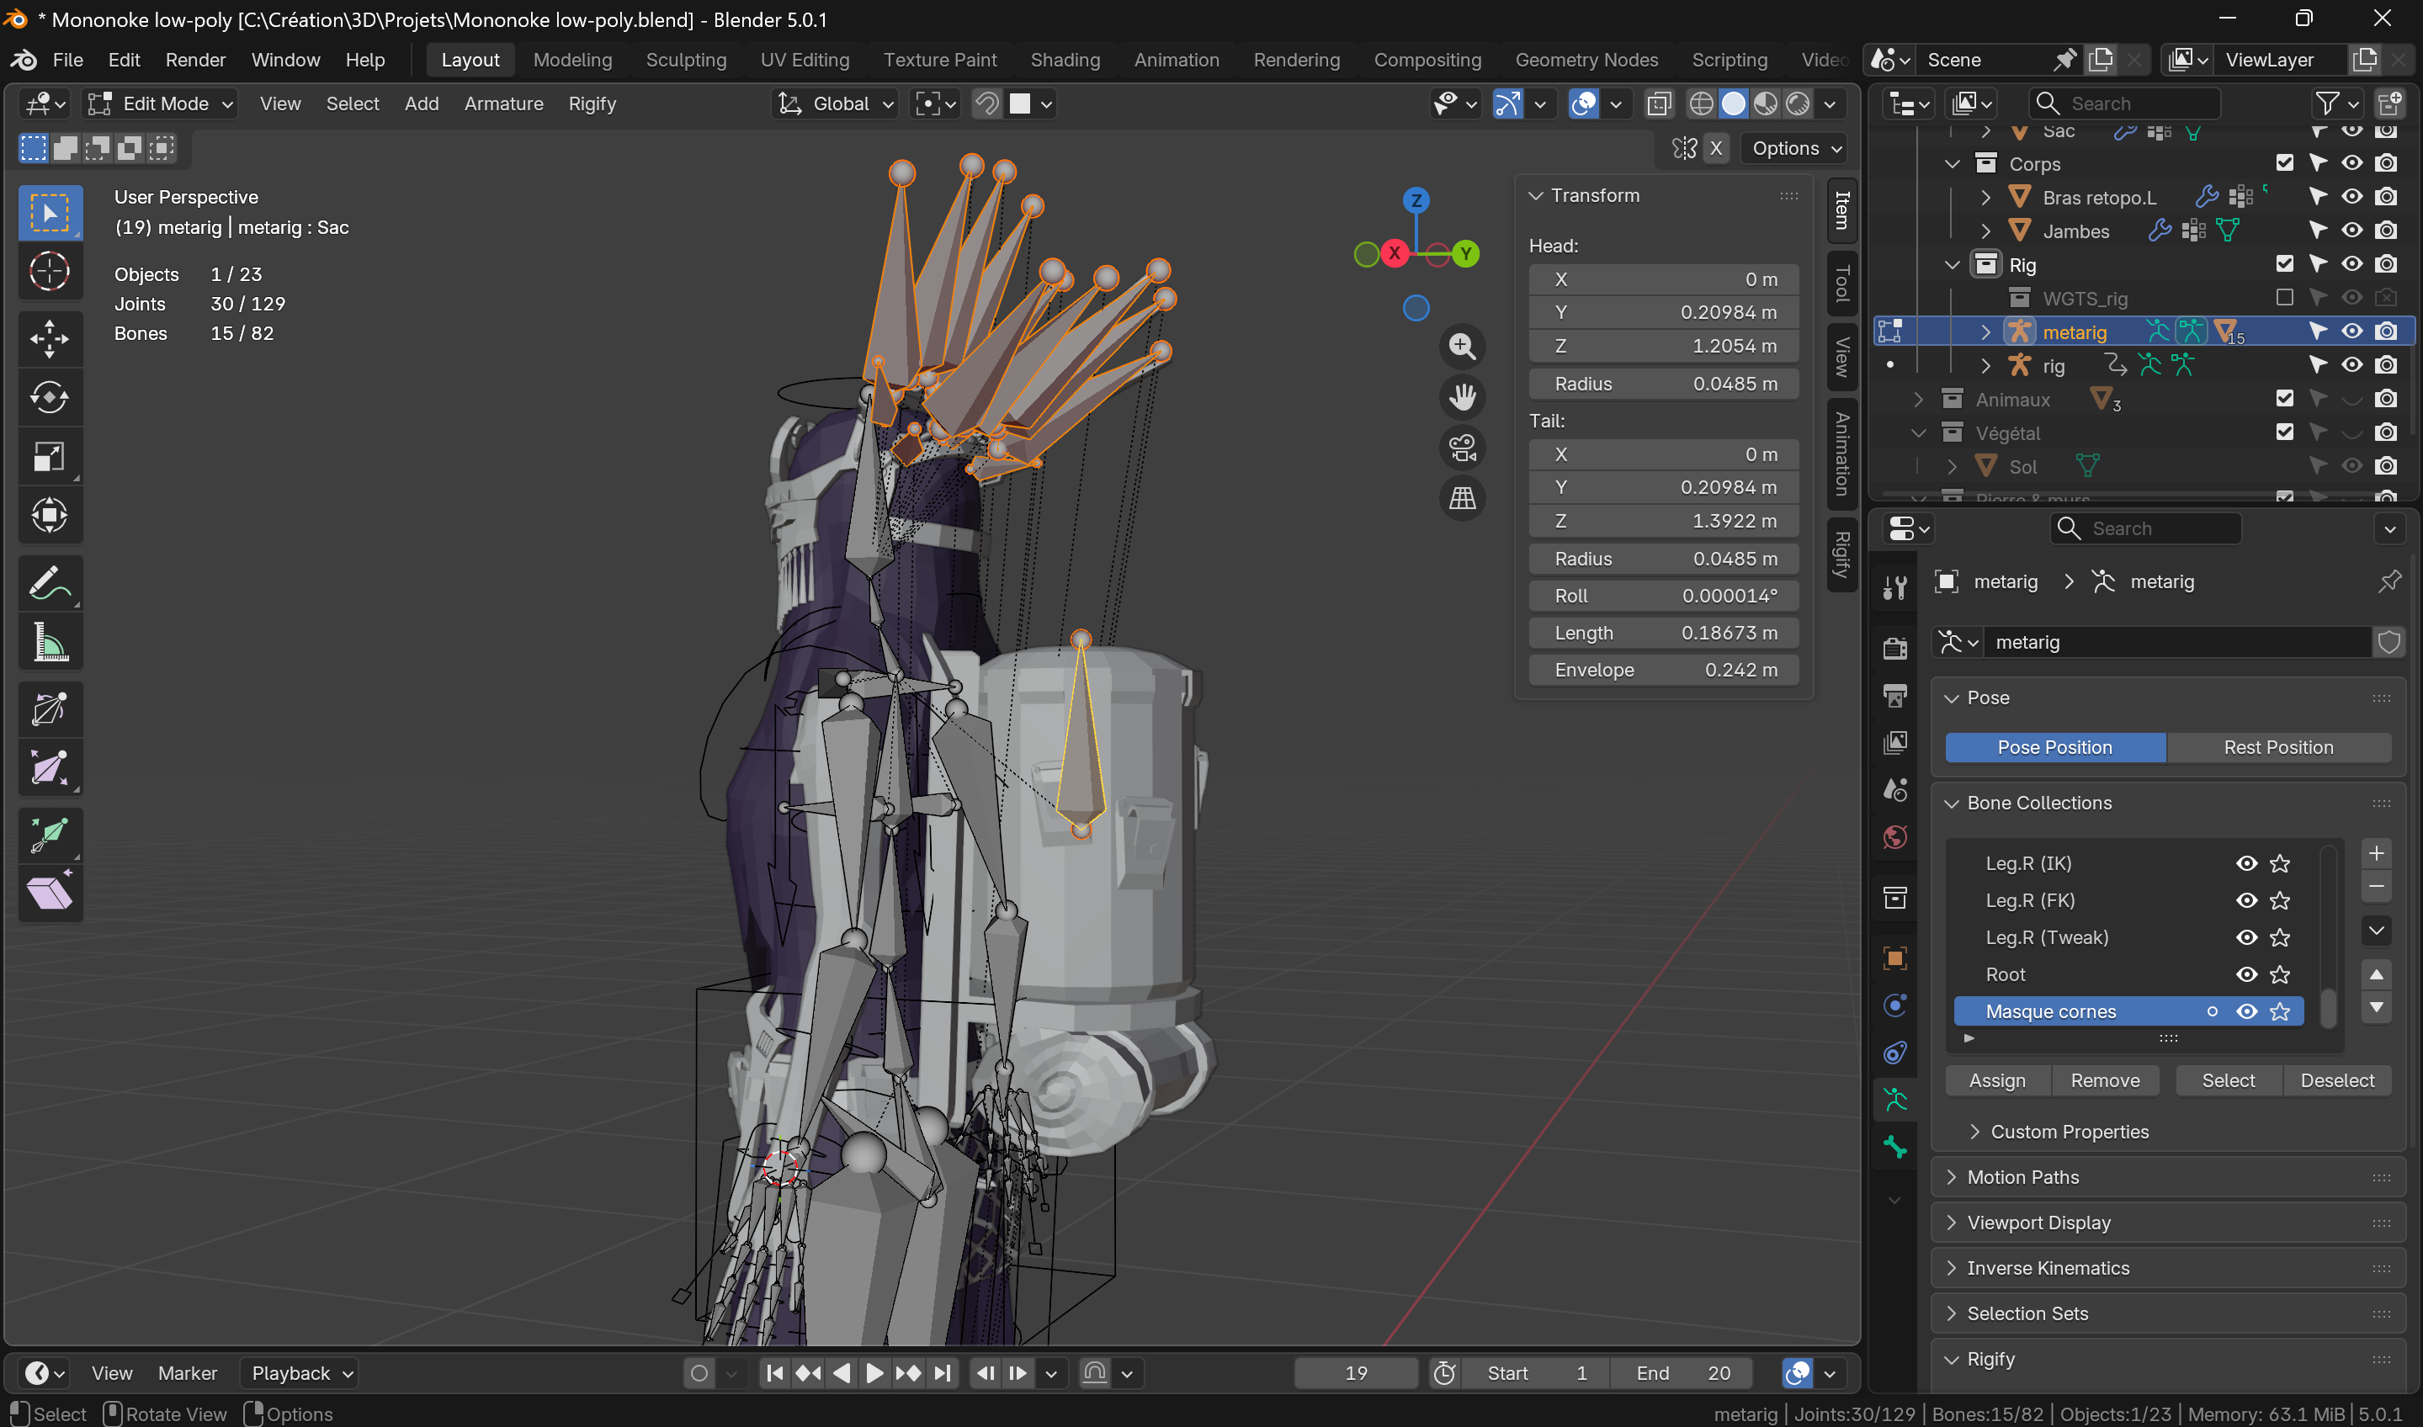Select the Select Box tool

(x=49, y=213)
